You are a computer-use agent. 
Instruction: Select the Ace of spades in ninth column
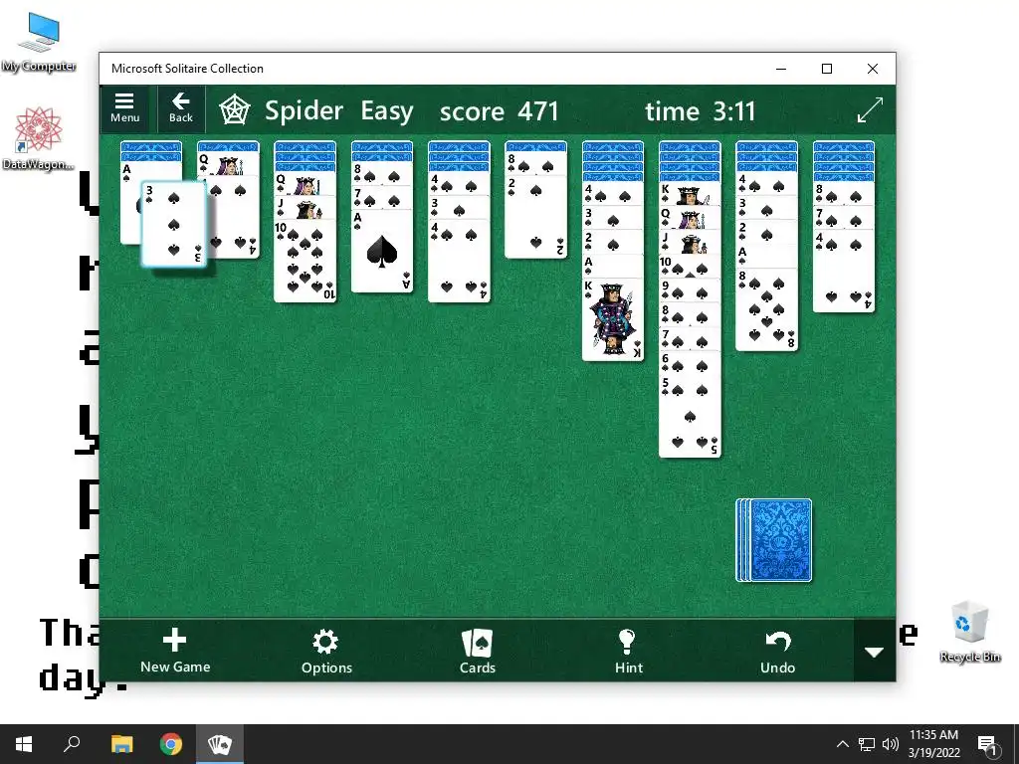766,256
